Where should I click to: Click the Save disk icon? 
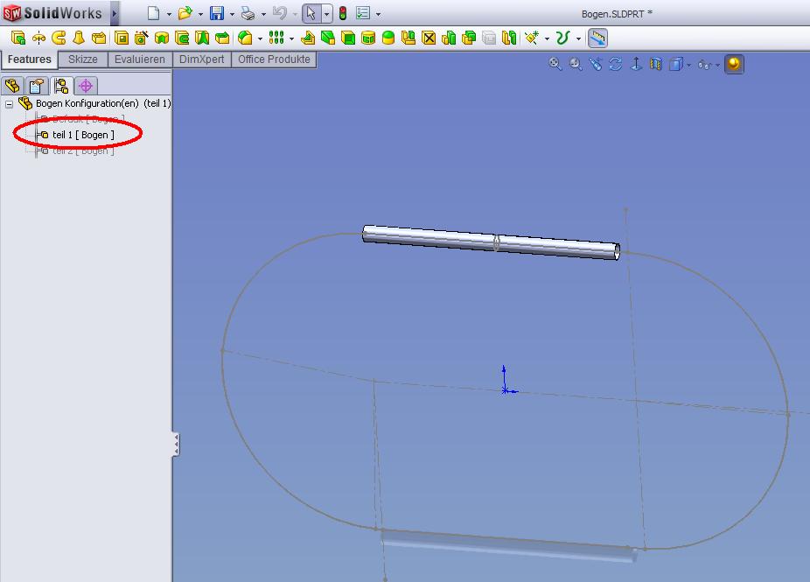(216, 13)
